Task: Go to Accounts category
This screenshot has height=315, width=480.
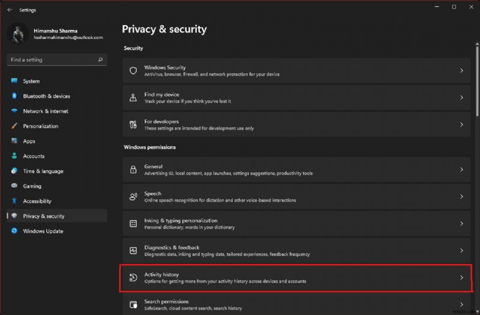Action: point(34,156)
